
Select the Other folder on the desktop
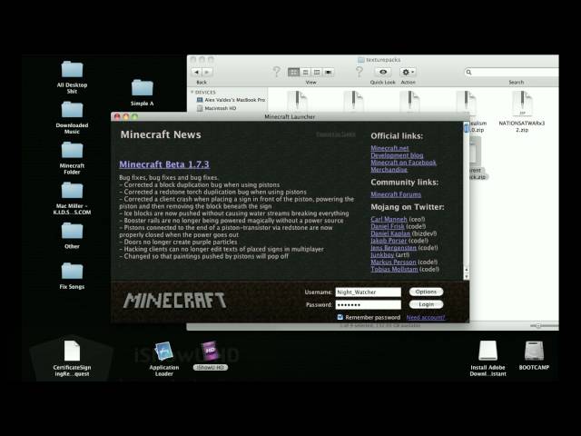[72, 231]
